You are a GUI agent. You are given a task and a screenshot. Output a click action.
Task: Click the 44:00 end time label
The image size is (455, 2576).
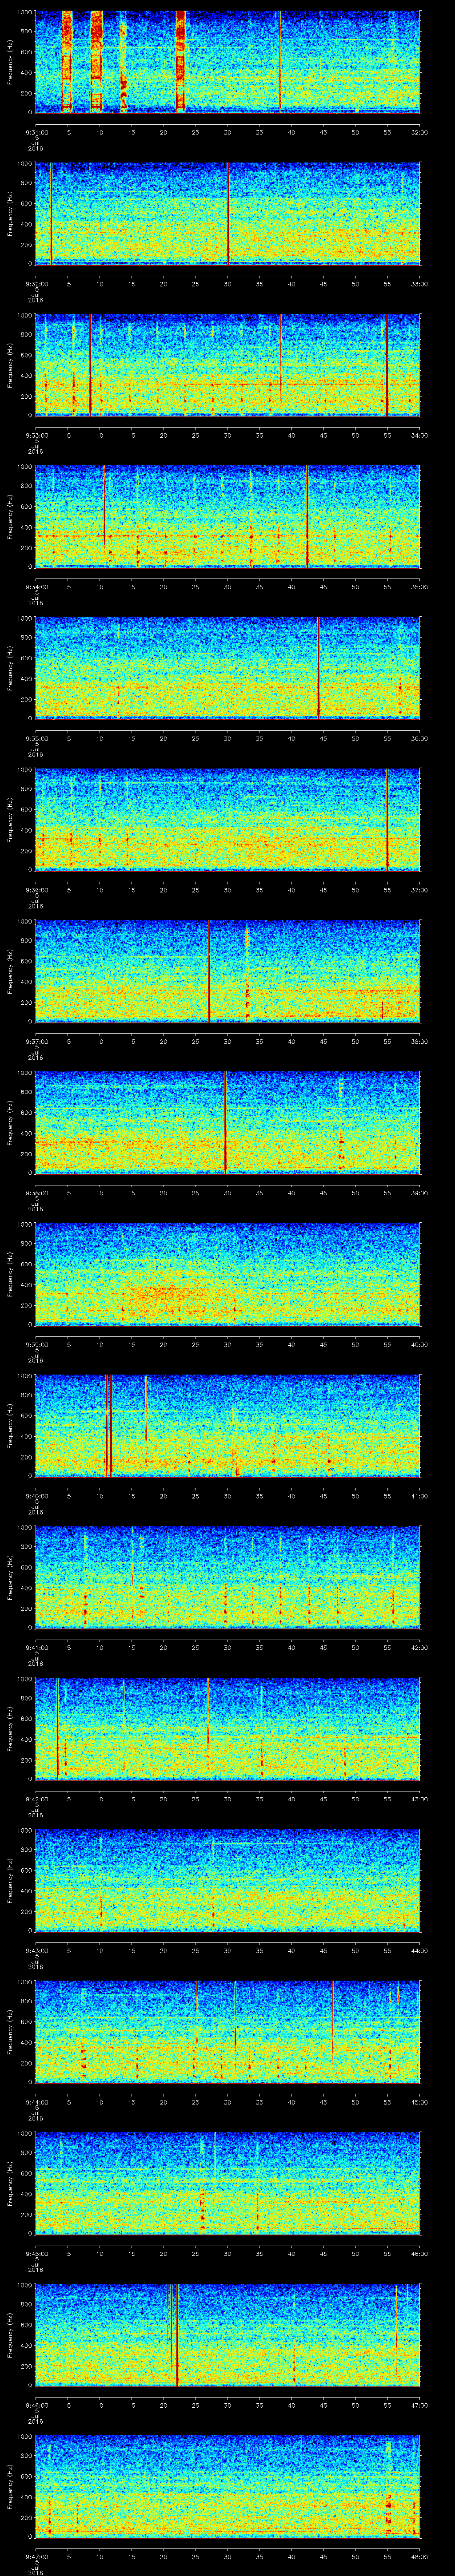coord(420,1950)
